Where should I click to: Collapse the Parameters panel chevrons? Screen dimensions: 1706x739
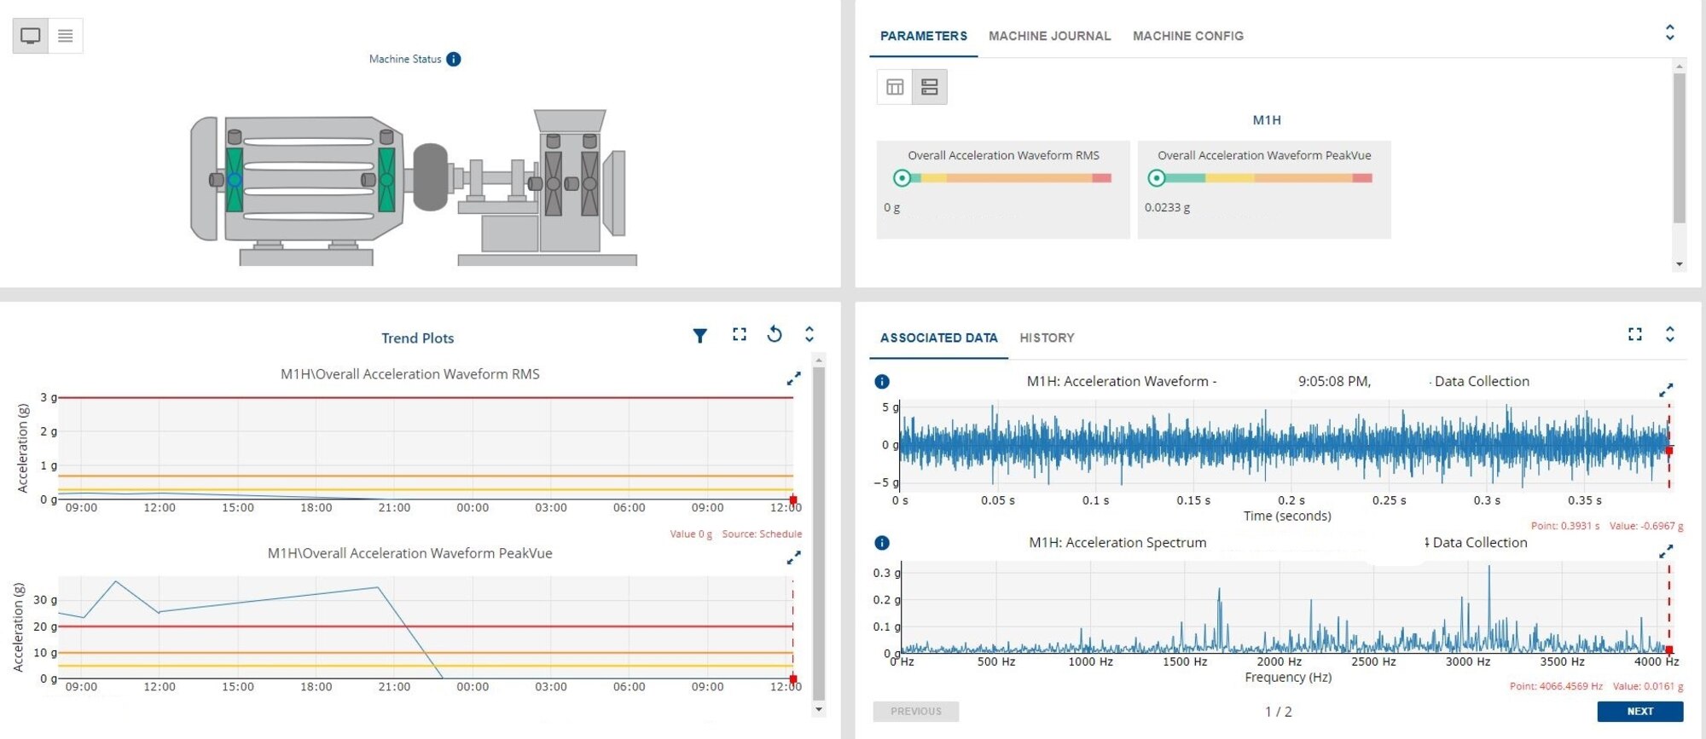click(x=1669, y=32)
